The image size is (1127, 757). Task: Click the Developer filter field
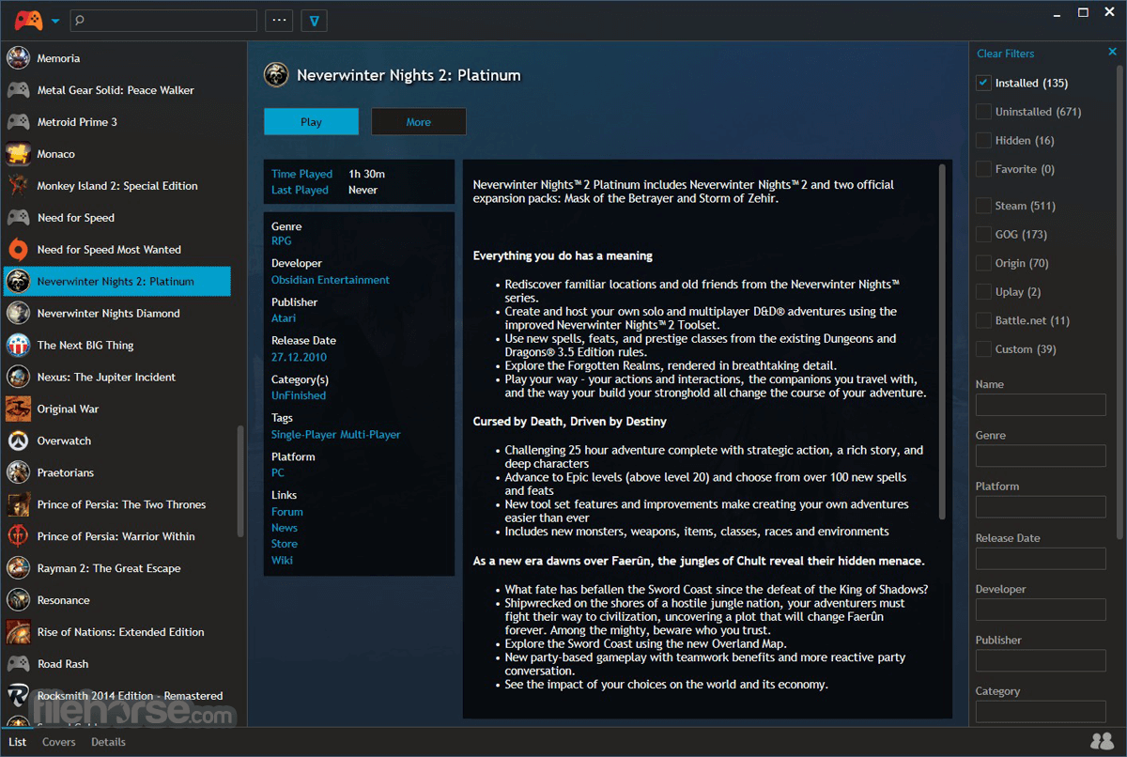pos(1041,610)
